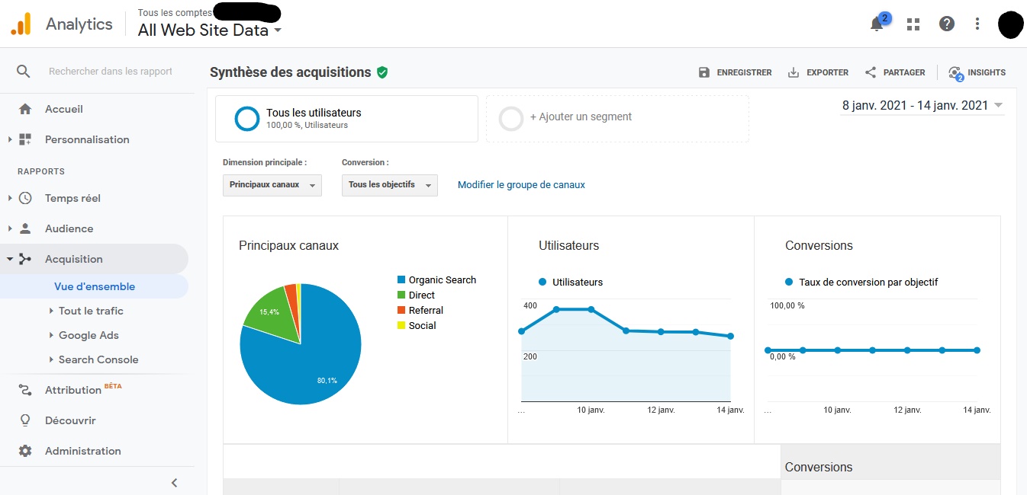Open Accueil in the sidebar
The width and height of the screenshot is (1027, 495).
(x=64, y=109)
